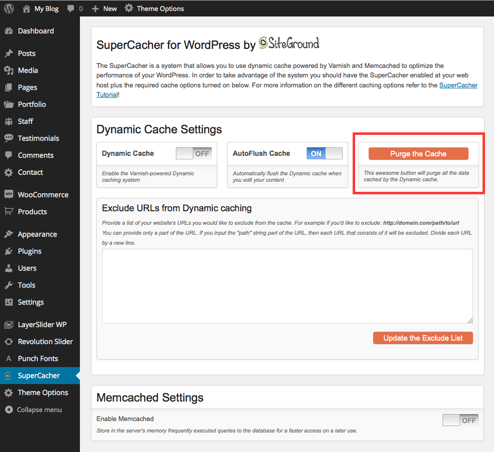Screen dimensions: 494x452
Task: Open the SuperCacher Tutorial link
Action: click(x=458, y=85)
